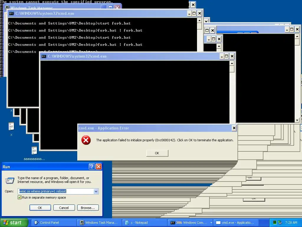
Task: Click the system tray icon beside the clock
Action: pos(280,223)
